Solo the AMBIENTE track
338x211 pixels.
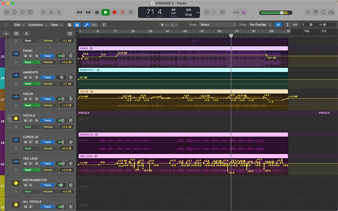tap(31, 77)
